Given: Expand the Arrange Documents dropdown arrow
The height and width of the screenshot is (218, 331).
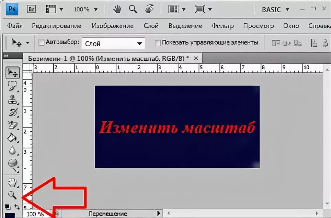Looking at the screenshot, I should 184,10.
